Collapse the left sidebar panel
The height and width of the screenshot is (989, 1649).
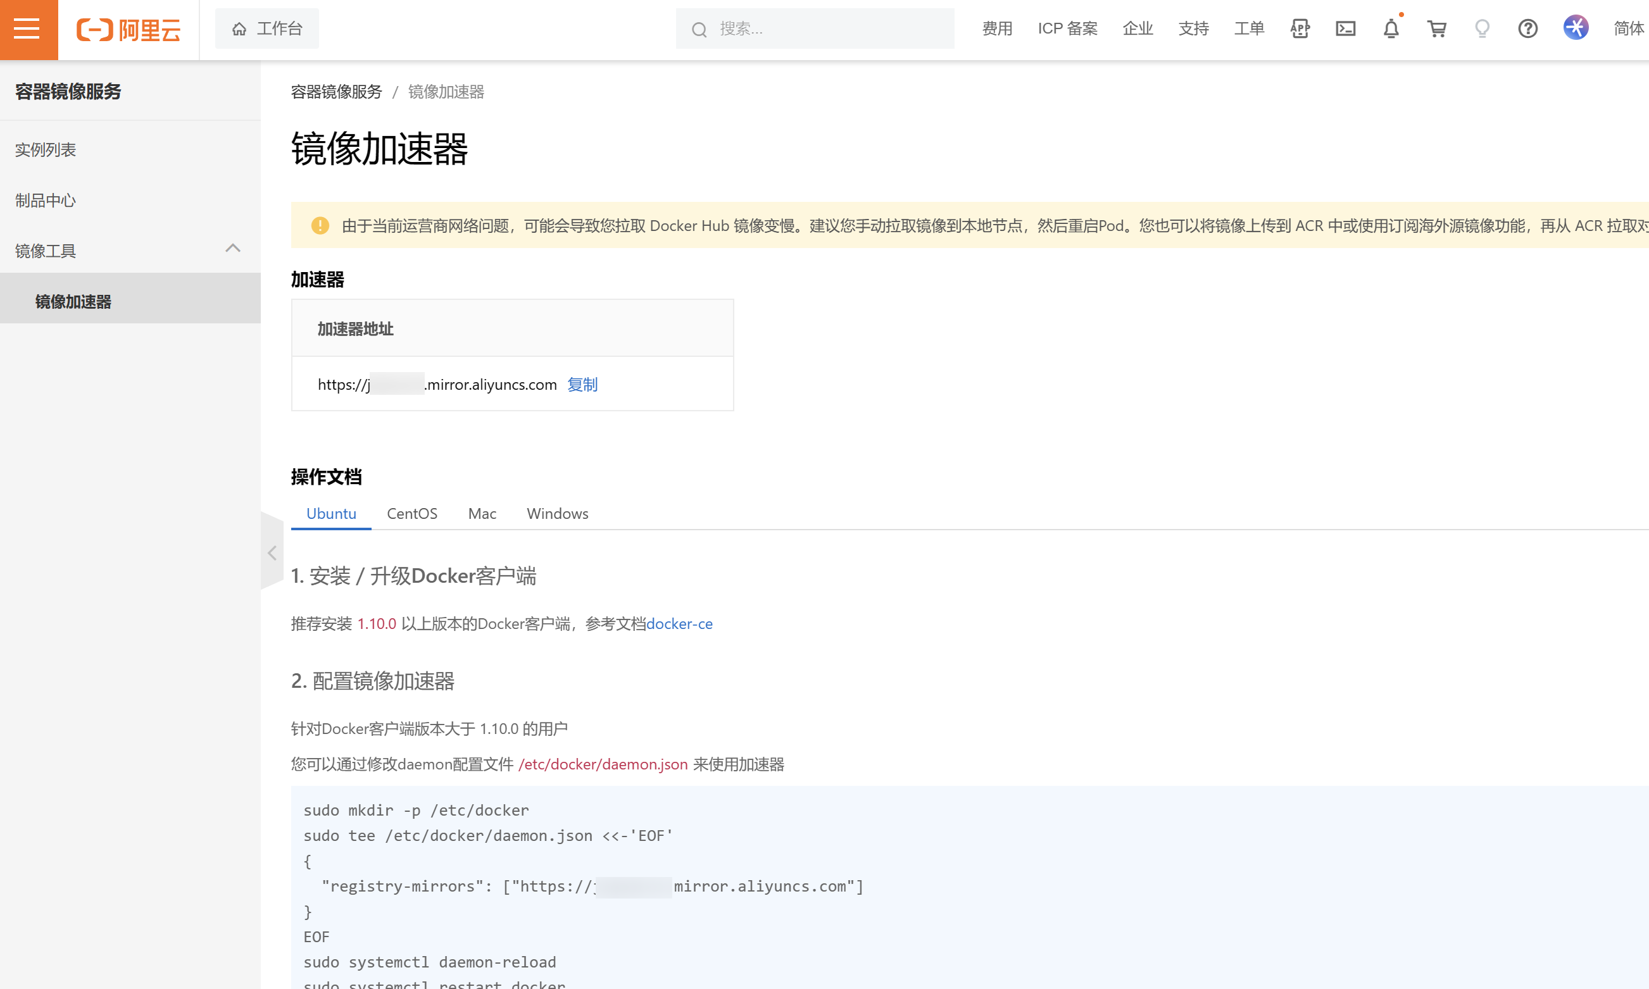point(272,552)
